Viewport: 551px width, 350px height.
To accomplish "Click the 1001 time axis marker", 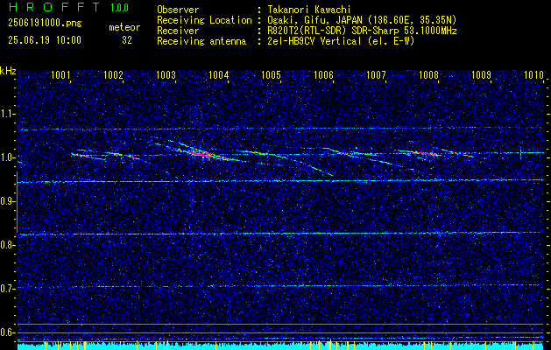I will pos(60,74).
